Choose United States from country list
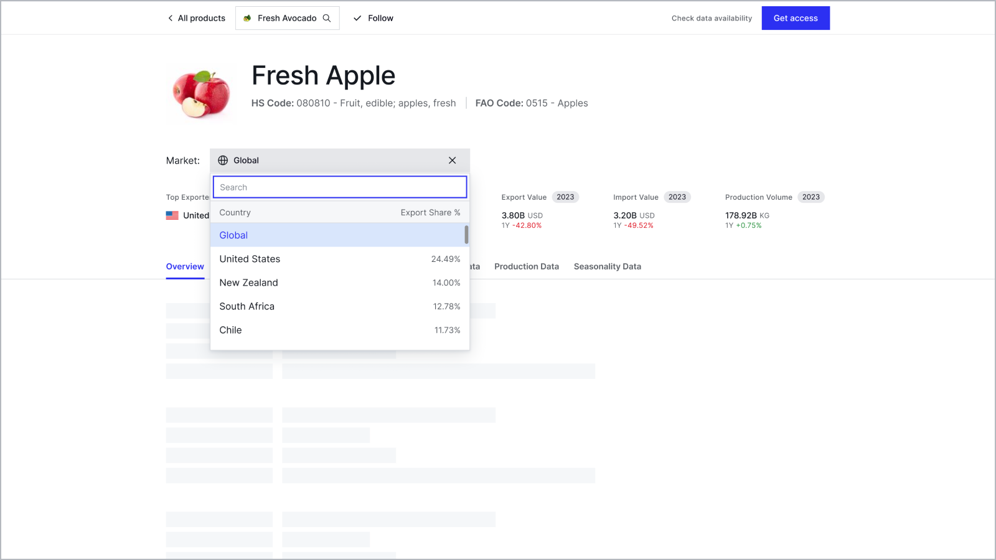 [x=250, y=259]
